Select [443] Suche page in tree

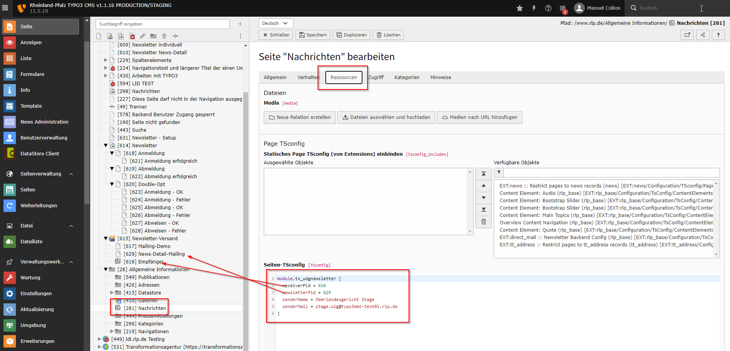[x=132, y=130]
